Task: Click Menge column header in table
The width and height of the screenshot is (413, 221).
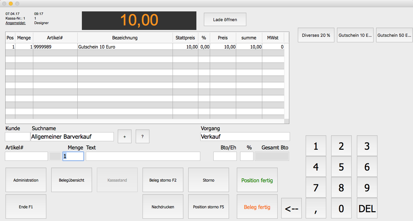Action: (x=24, y=38)
